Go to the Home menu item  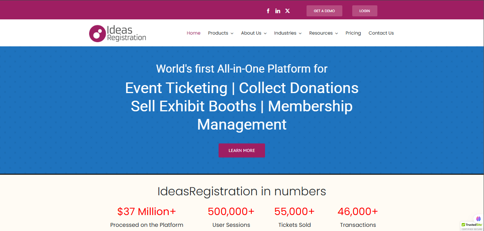pos(193,33)
